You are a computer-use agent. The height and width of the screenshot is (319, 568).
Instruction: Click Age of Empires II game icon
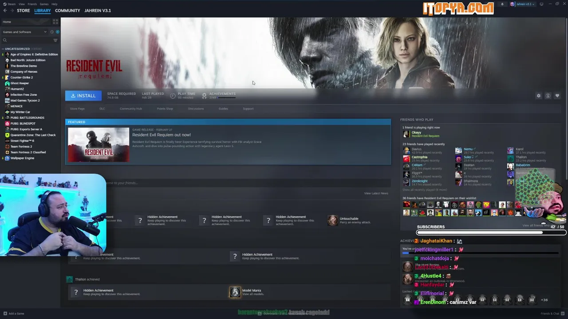[x=7, y=54]
